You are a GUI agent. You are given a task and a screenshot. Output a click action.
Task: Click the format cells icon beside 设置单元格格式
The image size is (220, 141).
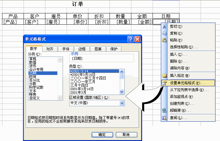(x=164, y=83)
